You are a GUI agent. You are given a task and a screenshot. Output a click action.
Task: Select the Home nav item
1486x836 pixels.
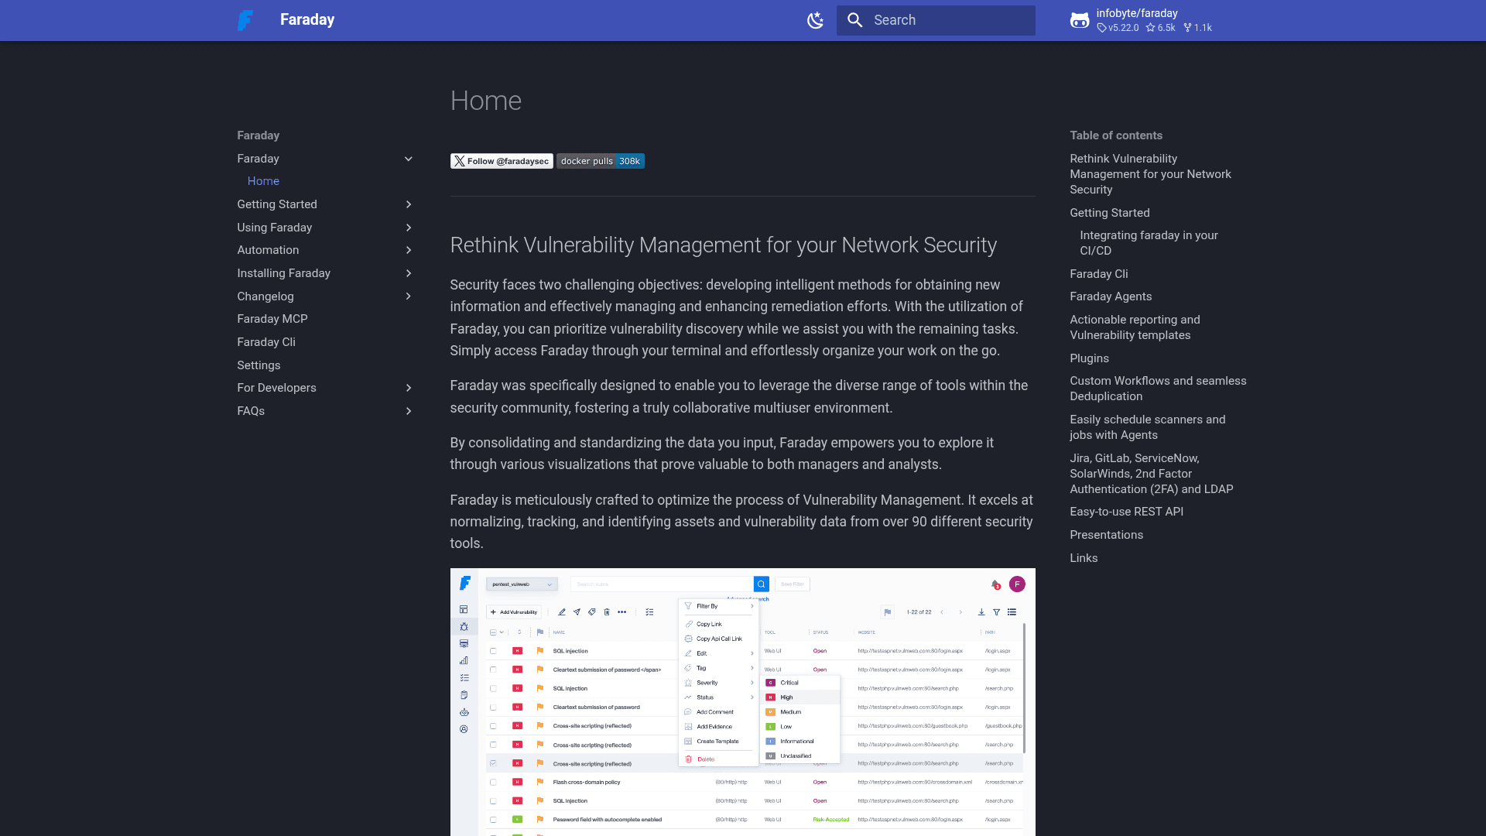click(x=263, y=181)
